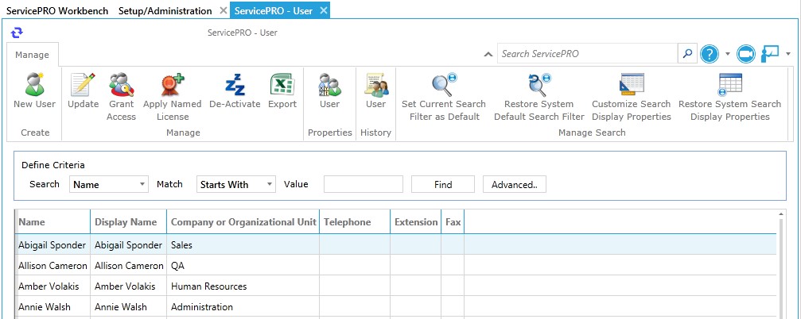The image size is (801, 319).
Task: Sort by Company or Organizational Unit header
Action: point(243,222)
